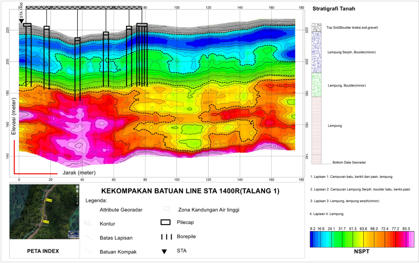Click the Kontur symbol in the legend

click(x=88, y=223)
